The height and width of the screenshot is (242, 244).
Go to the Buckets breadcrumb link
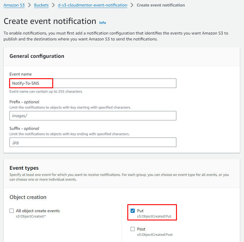(41, 5)
